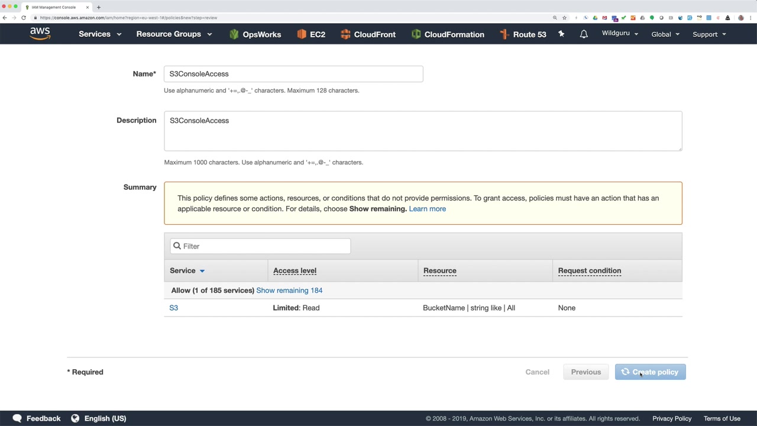This screenshot has height=426, width=757.
Task: Expand the Services menu
Action: click(x=100, y=34)
